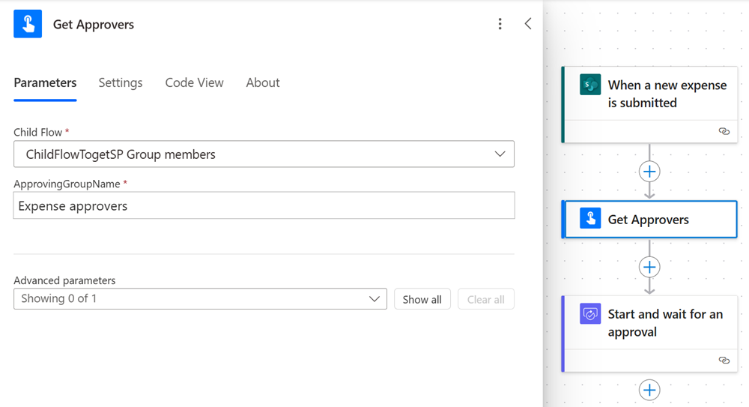Insert step after Get Approvers node
The width and height of the screenshot is (749, 407).
click(649, 267)
